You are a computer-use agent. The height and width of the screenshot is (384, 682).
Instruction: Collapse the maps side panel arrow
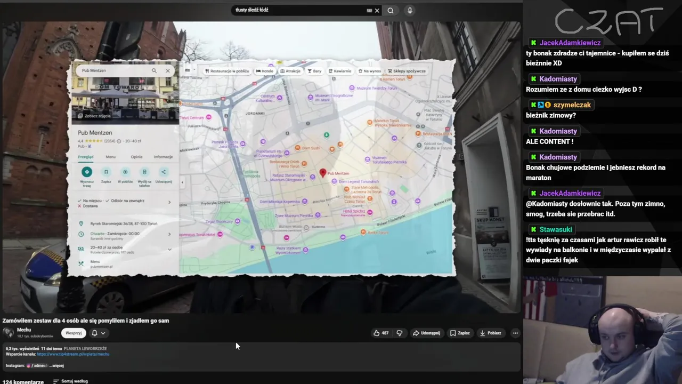(x=182, y=182)
